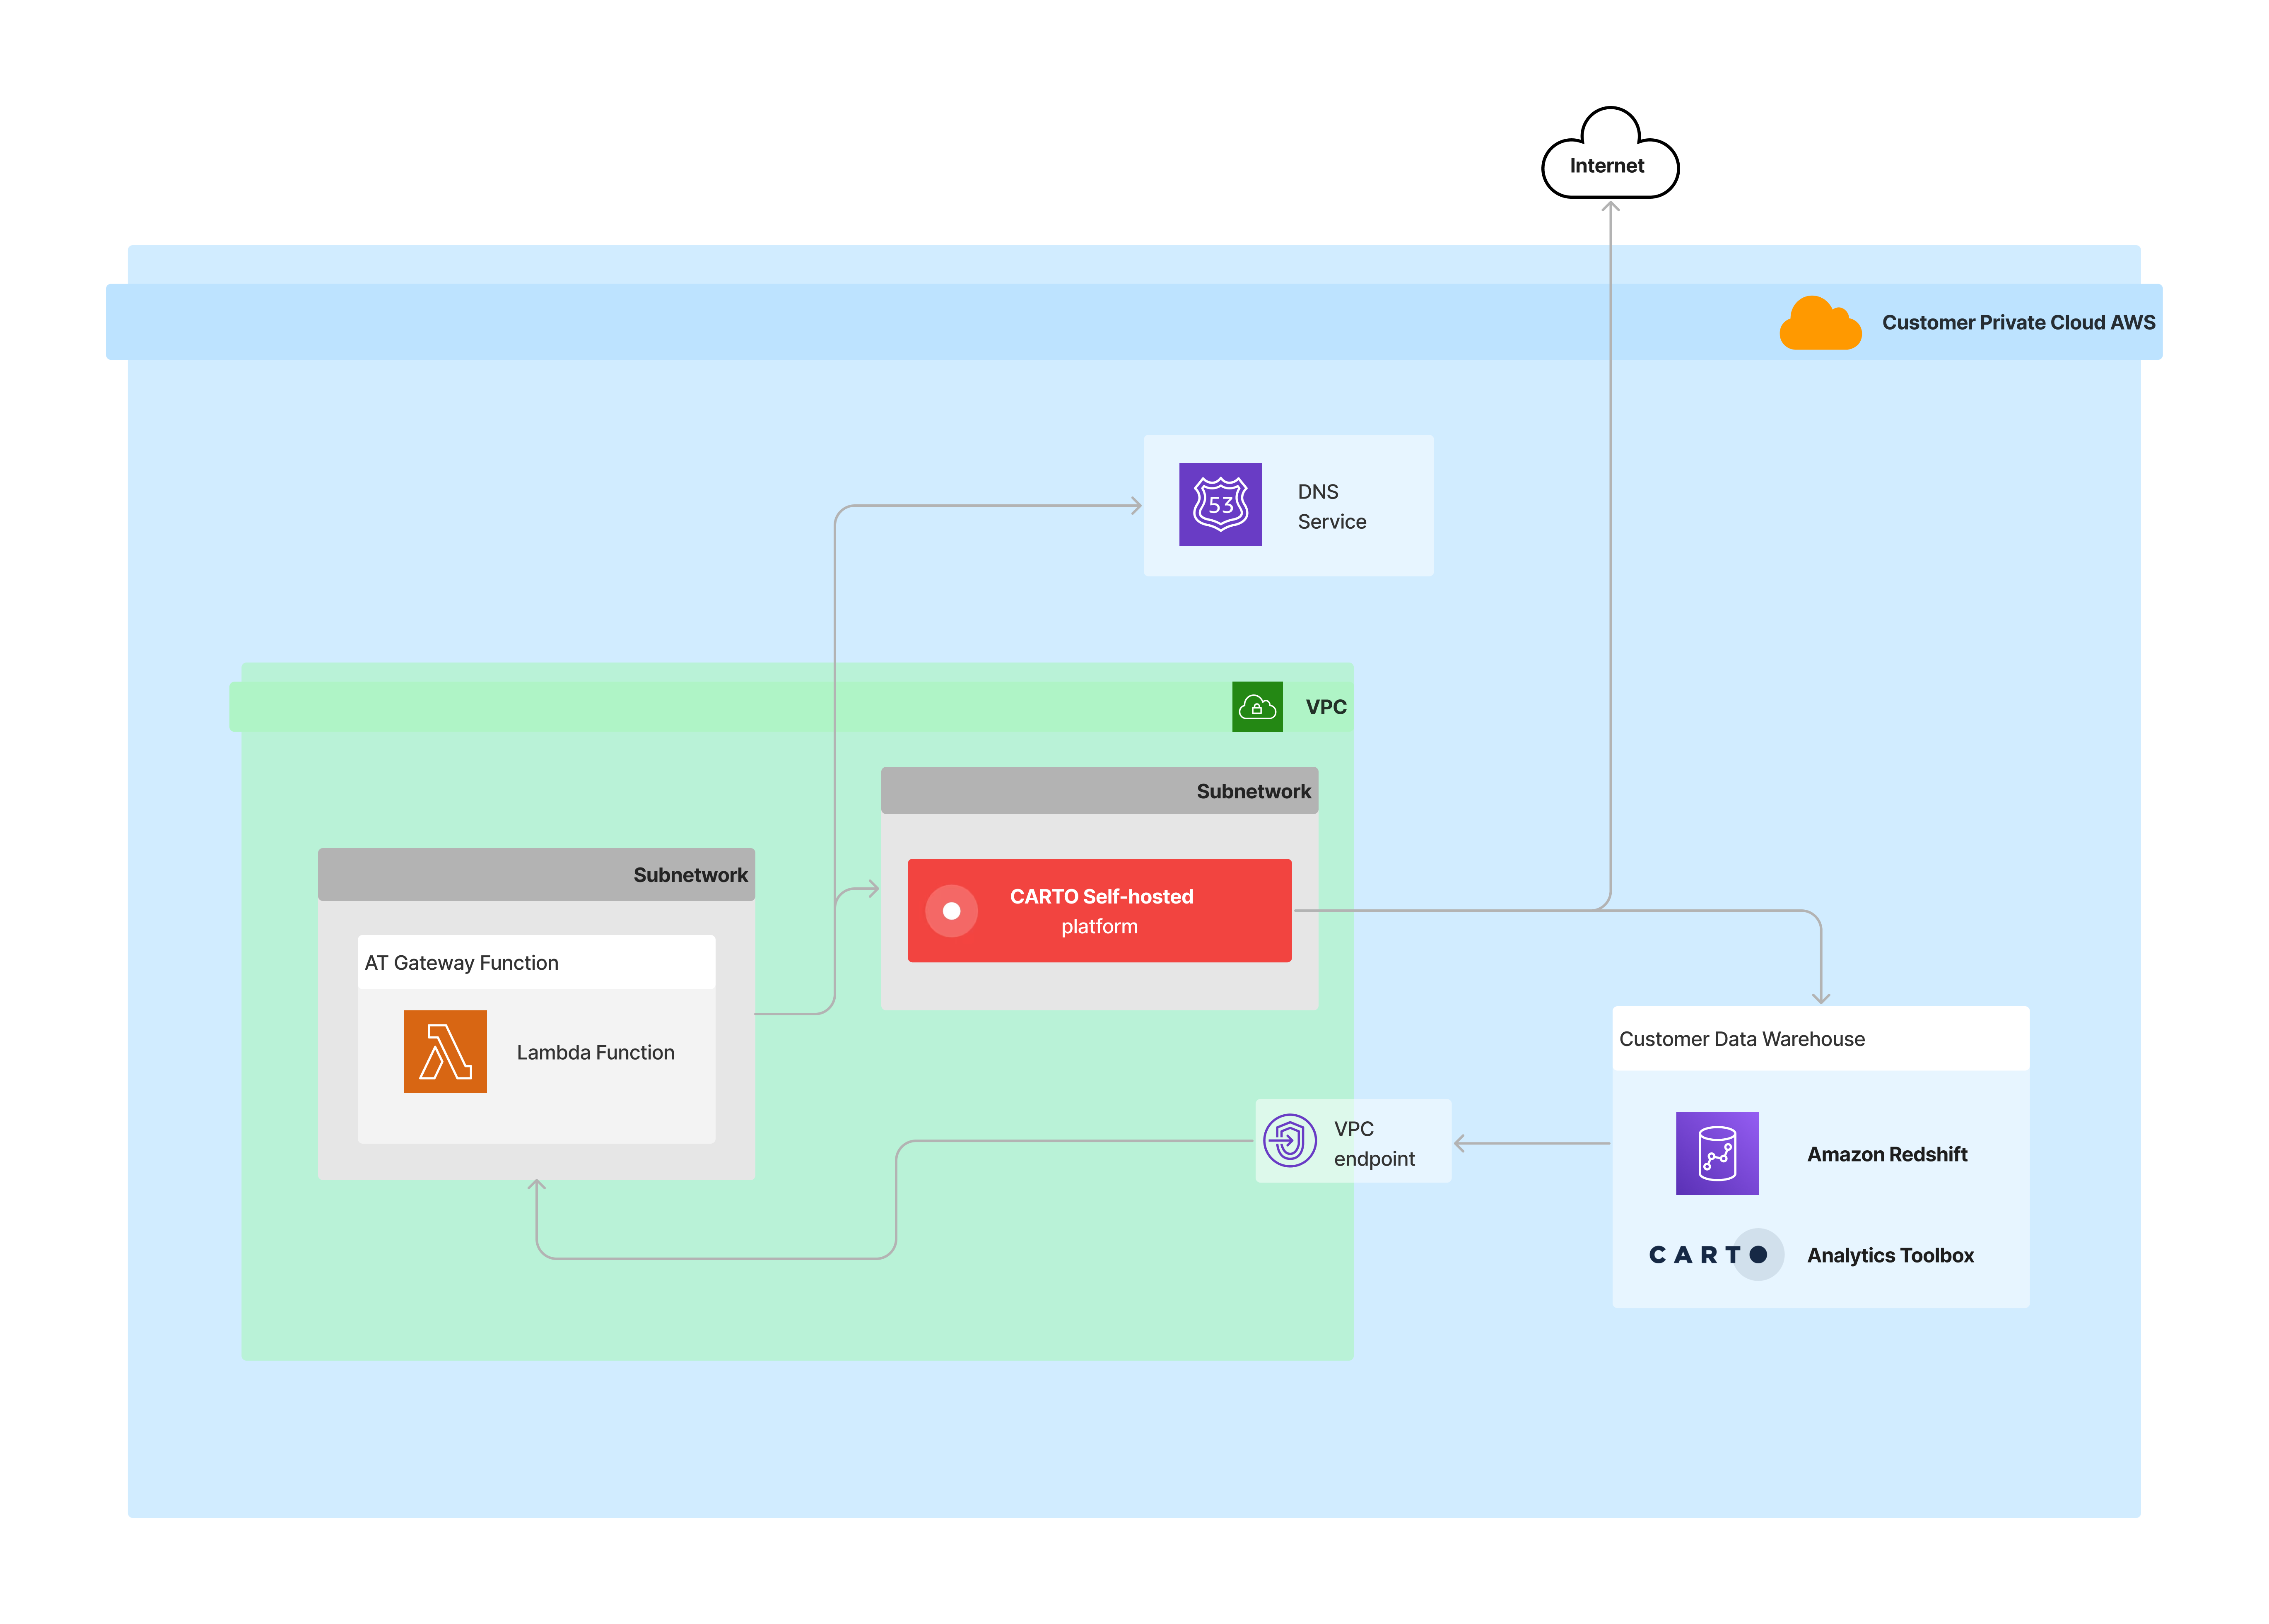Click the Lambda Function label
This screenshot has width=2269, height=1624.
[x=595, y=1052]
